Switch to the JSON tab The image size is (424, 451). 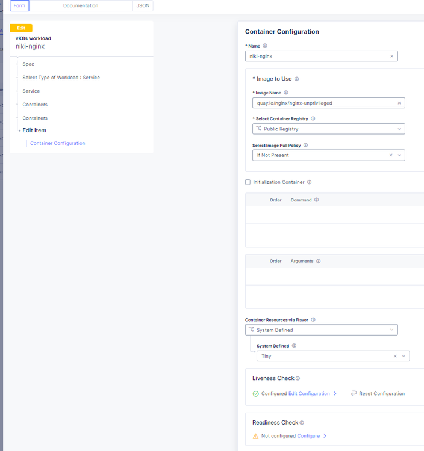tap(143, 5)
